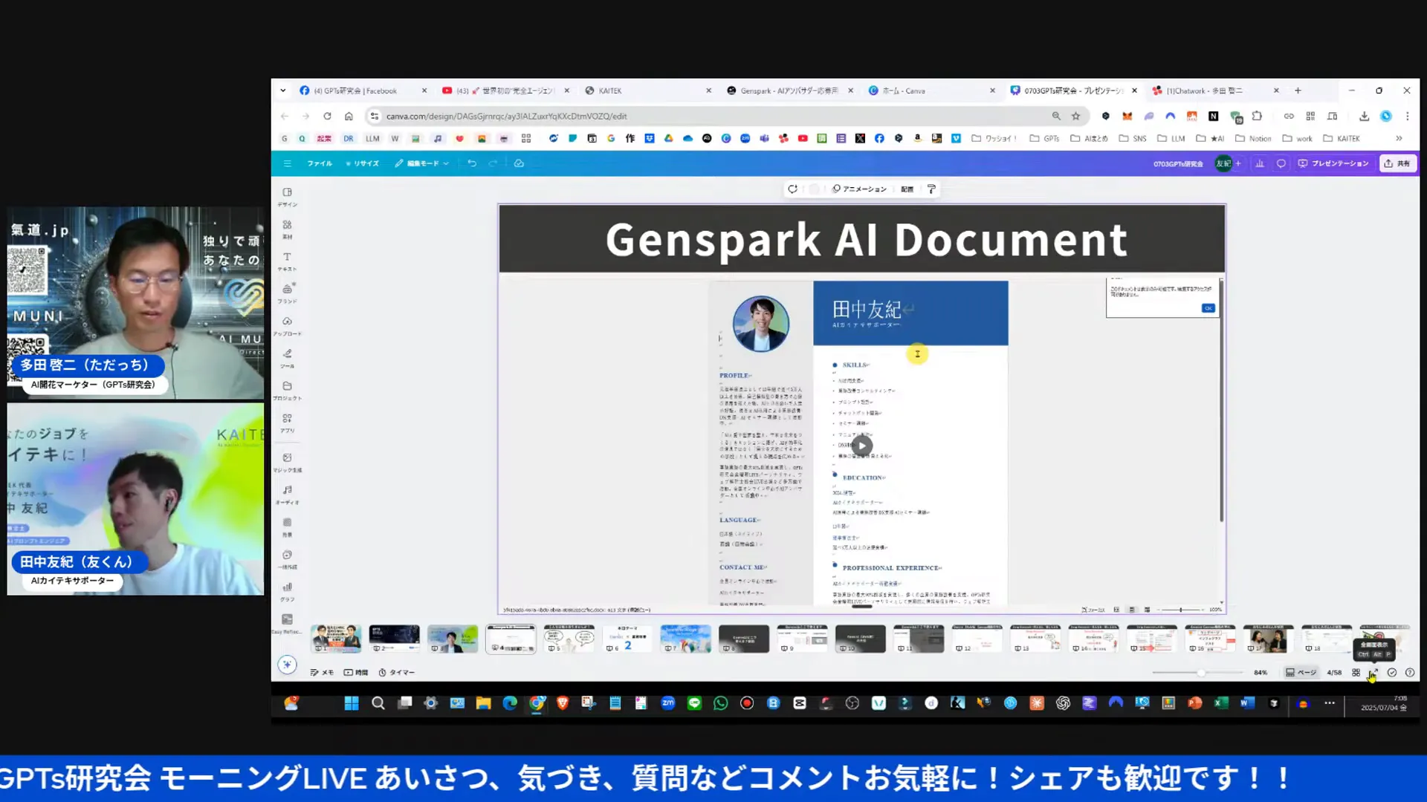The image size is (1427, 802).
Task: Add collaborator with plus next to avatar
Action: coord(1238,163)
